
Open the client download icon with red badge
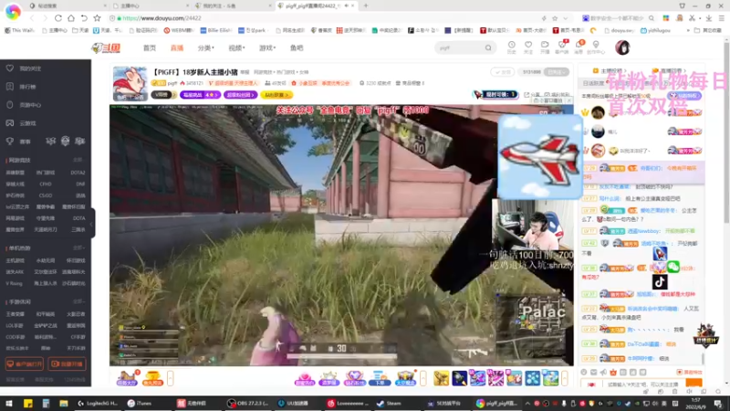pos(562,47)
